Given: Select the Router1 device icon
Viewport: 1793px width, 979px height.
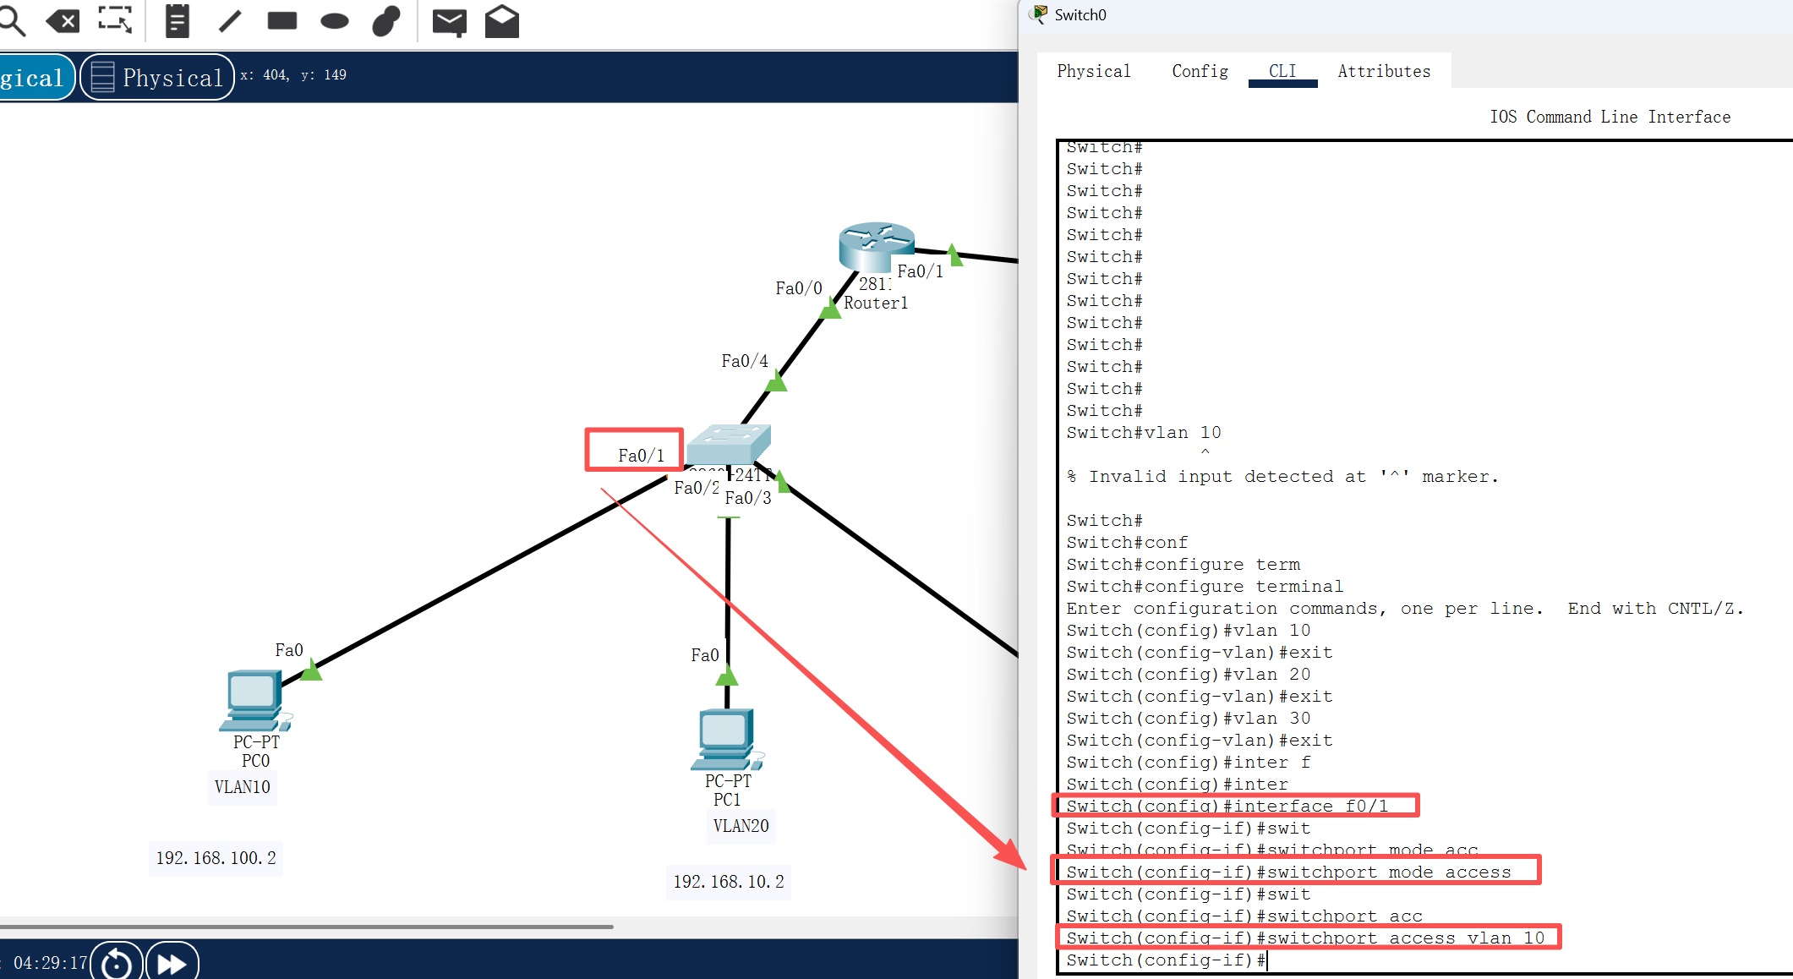Looking at the screenshot, I should coord(876,246).
